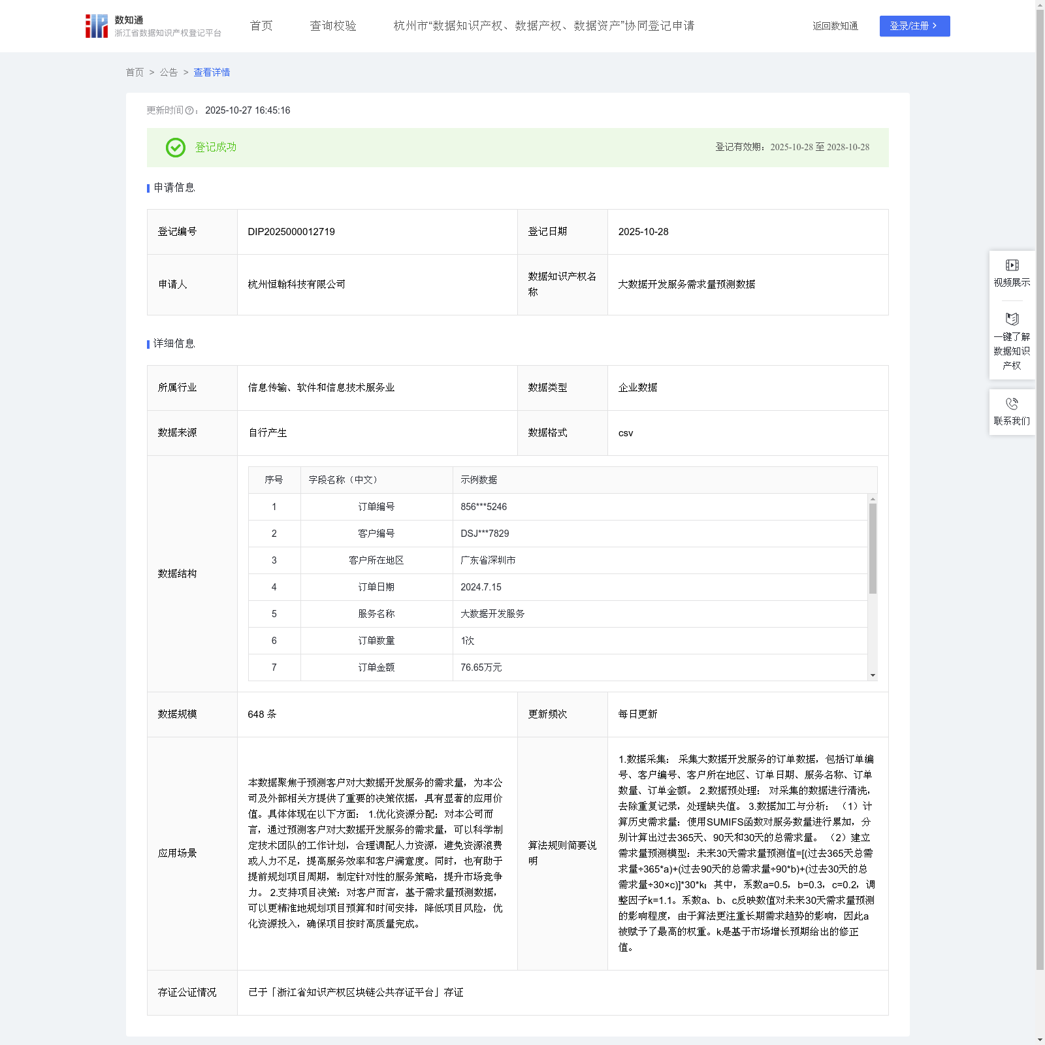Open the 杭州市 协同登记申请 navigation item

(543, 26)
